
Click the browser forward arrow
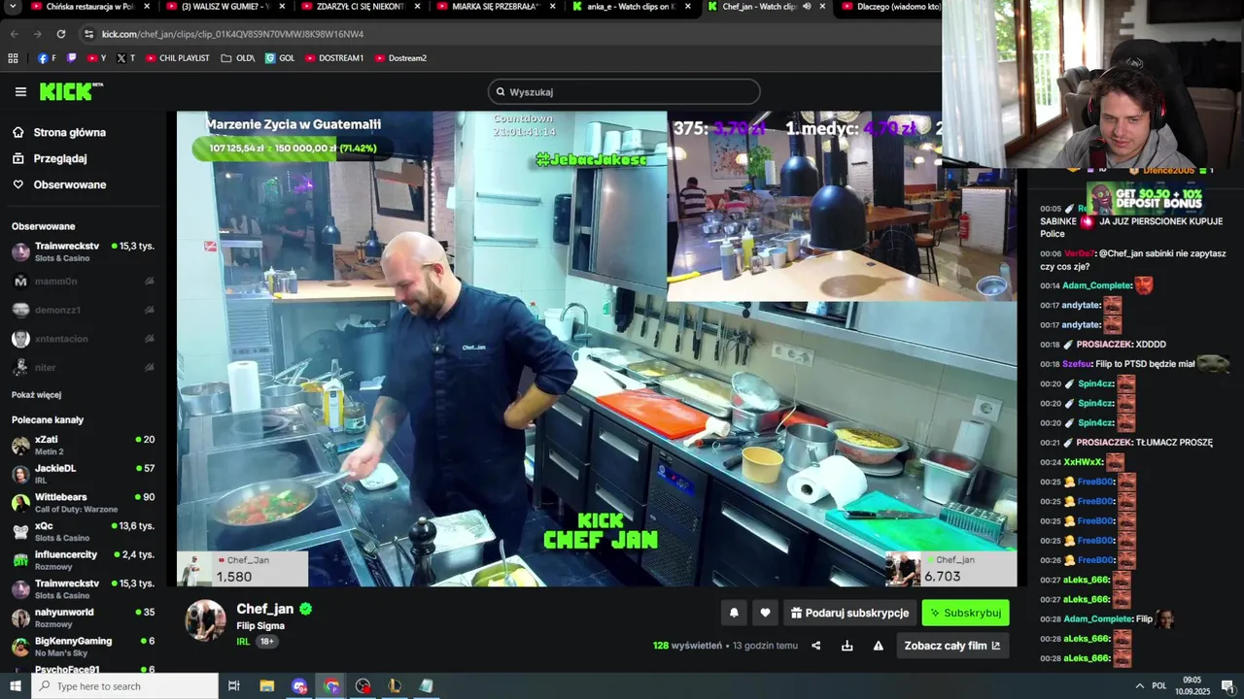point(38,34)
